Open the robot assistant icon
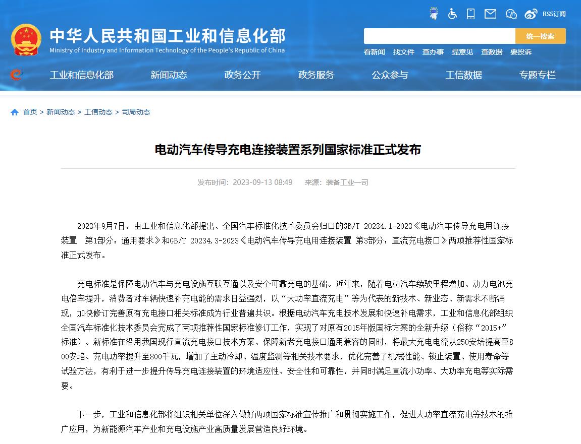 pos(434,14)
